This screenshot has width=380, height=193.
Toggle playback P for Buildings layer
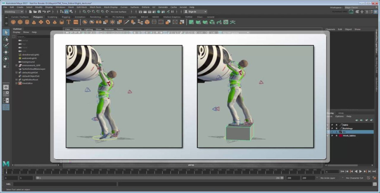point(332,128)
